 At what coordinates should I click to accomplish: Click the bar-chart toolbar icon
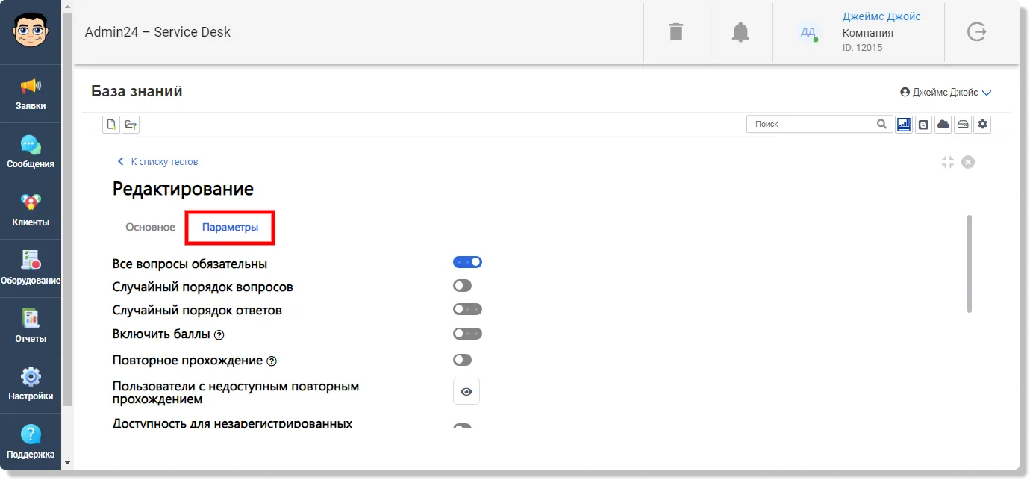pos(904,125)
